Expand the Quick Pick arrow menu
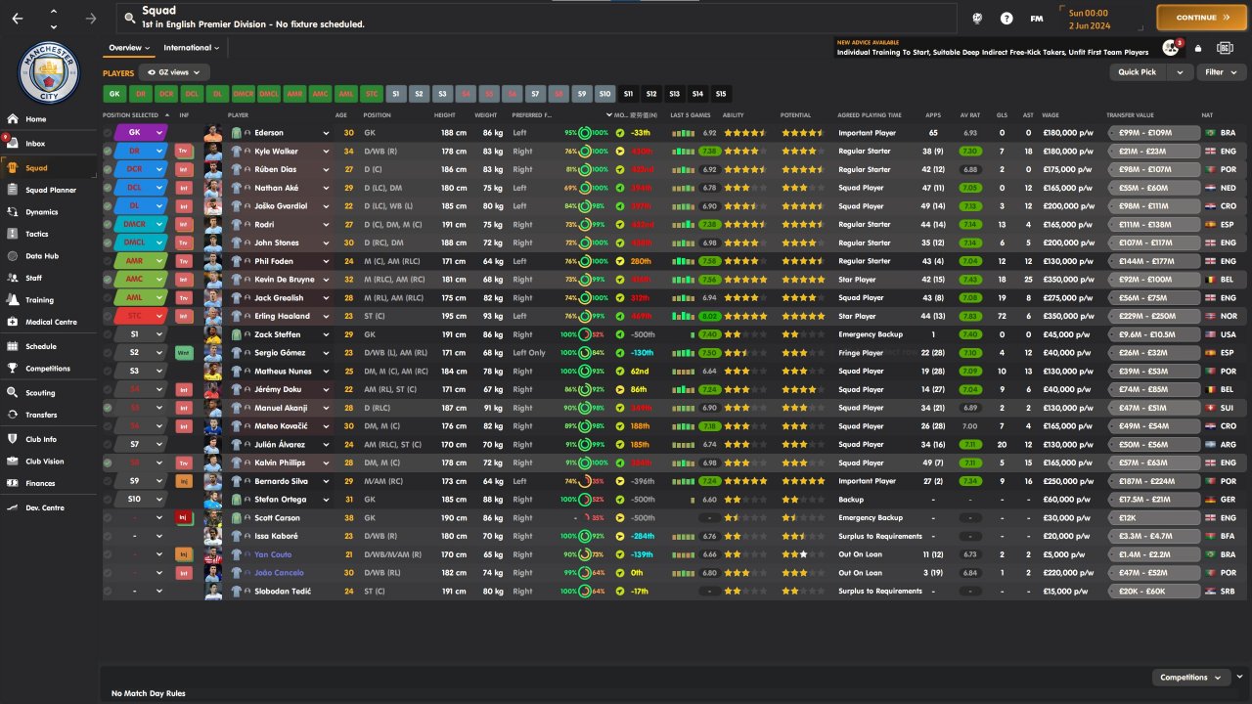This screenshot has height=704, width=1252. 1181,72
